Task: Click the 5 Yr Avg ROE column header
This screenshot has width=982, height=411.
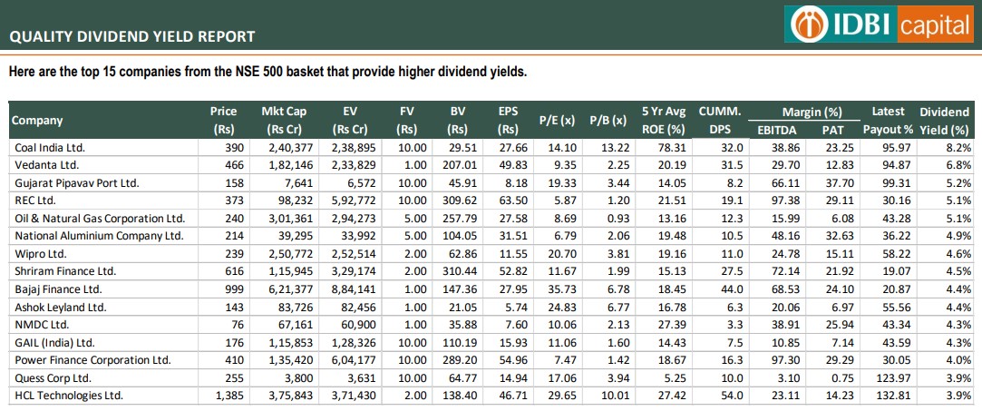Action: 663,120
